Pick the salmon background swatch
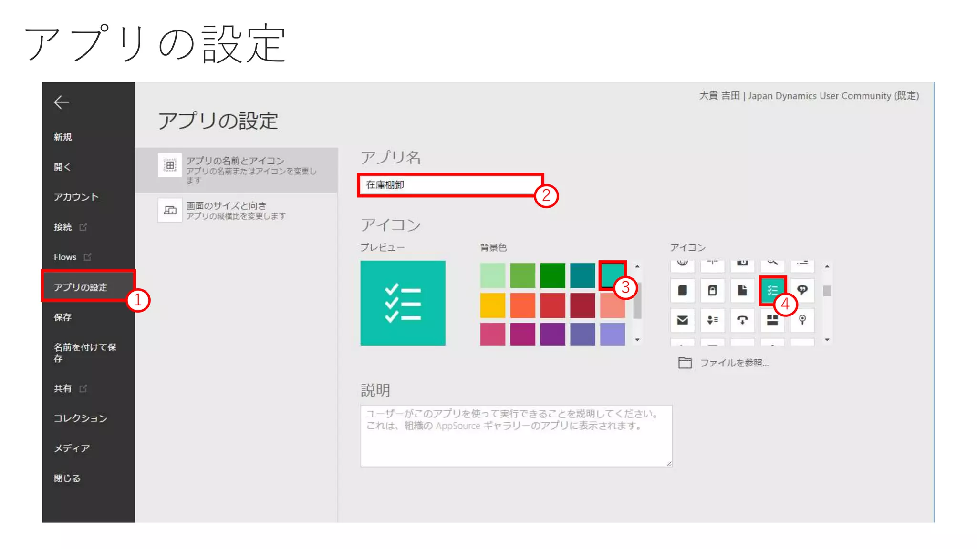The image size is (977, 549). coord(613,307)
